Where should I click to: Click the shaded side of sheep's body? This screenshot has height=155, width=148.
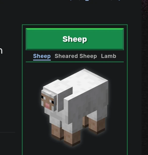pyautogui.click(x=89, y=102)
